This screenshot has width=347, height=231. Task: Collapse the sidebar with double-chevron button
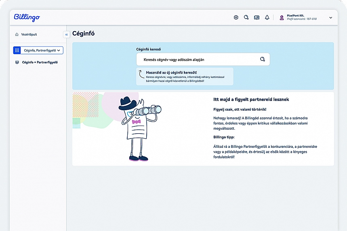pos(67,35)
